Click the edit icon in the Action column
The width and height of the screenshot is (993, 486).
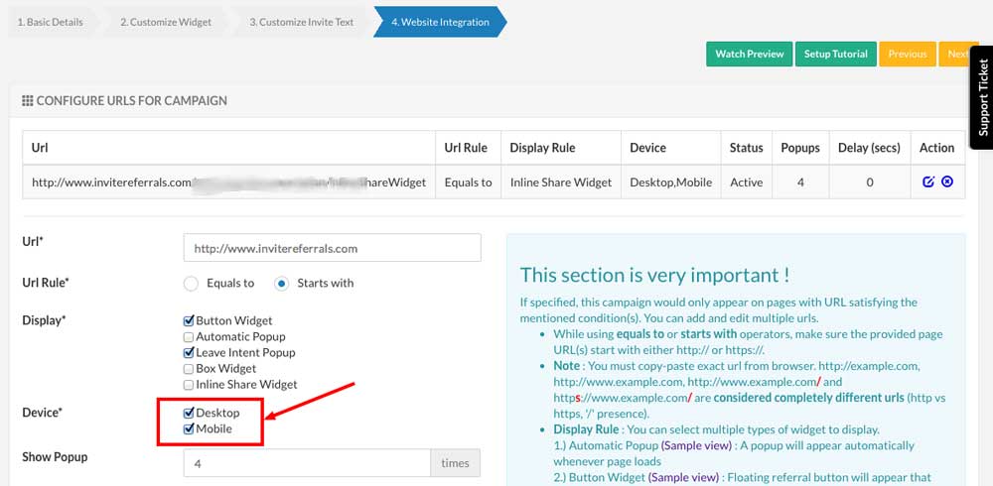click(x=928, y=182)
